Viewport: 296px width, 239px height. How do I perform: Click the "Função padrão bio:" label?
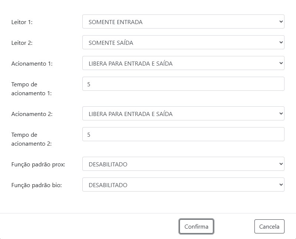(36, 185)
